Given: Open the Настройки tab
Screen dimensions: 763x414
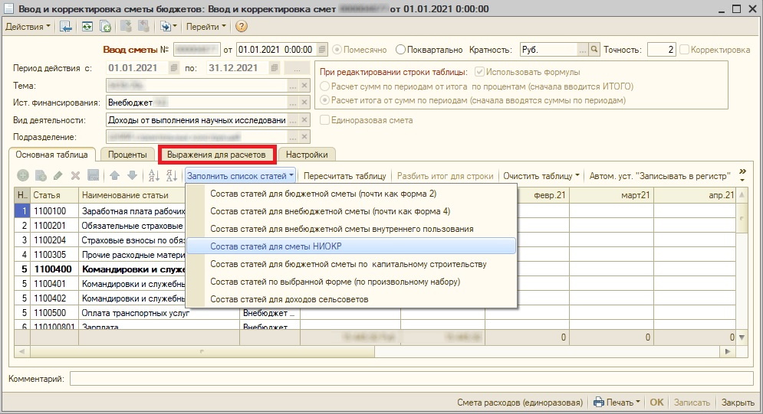Looking at the screenshot, I should (307, 155).
